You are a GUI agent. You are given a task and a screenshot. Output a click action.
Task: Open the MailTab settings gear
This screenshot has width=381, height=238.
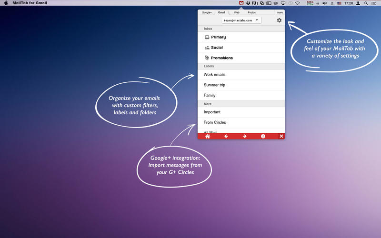pos(279,20)
